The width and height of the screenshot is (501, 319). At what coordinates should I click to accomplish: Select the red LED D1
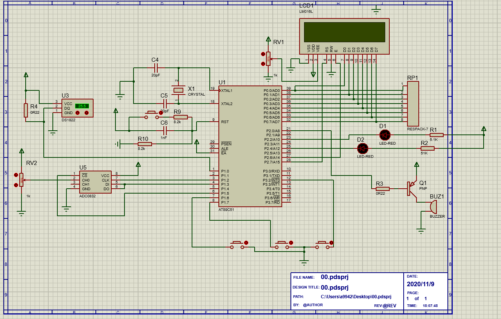(385, 134)
